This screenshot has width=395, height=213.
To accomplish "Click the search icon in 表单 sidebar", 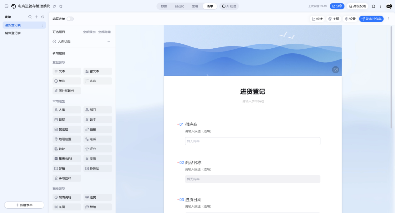I will coord(30,17).
